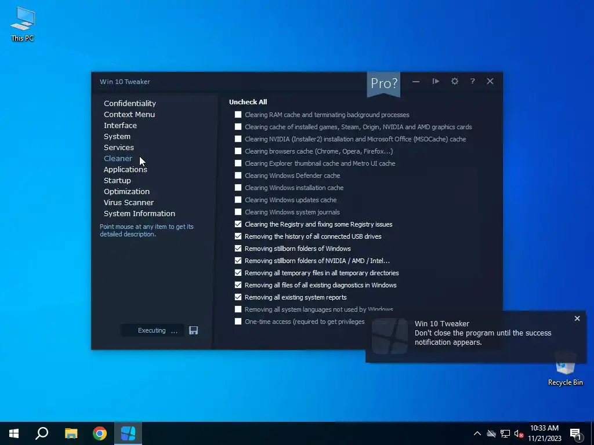
Task: Check Clearing browsers cache option
Action: coord(238,151)
